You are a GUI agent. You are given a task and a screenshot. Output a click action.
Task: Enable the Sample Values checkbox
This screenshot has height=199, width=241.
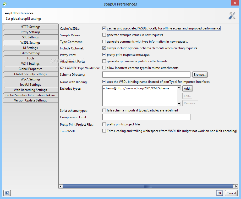tap(104, 35)
